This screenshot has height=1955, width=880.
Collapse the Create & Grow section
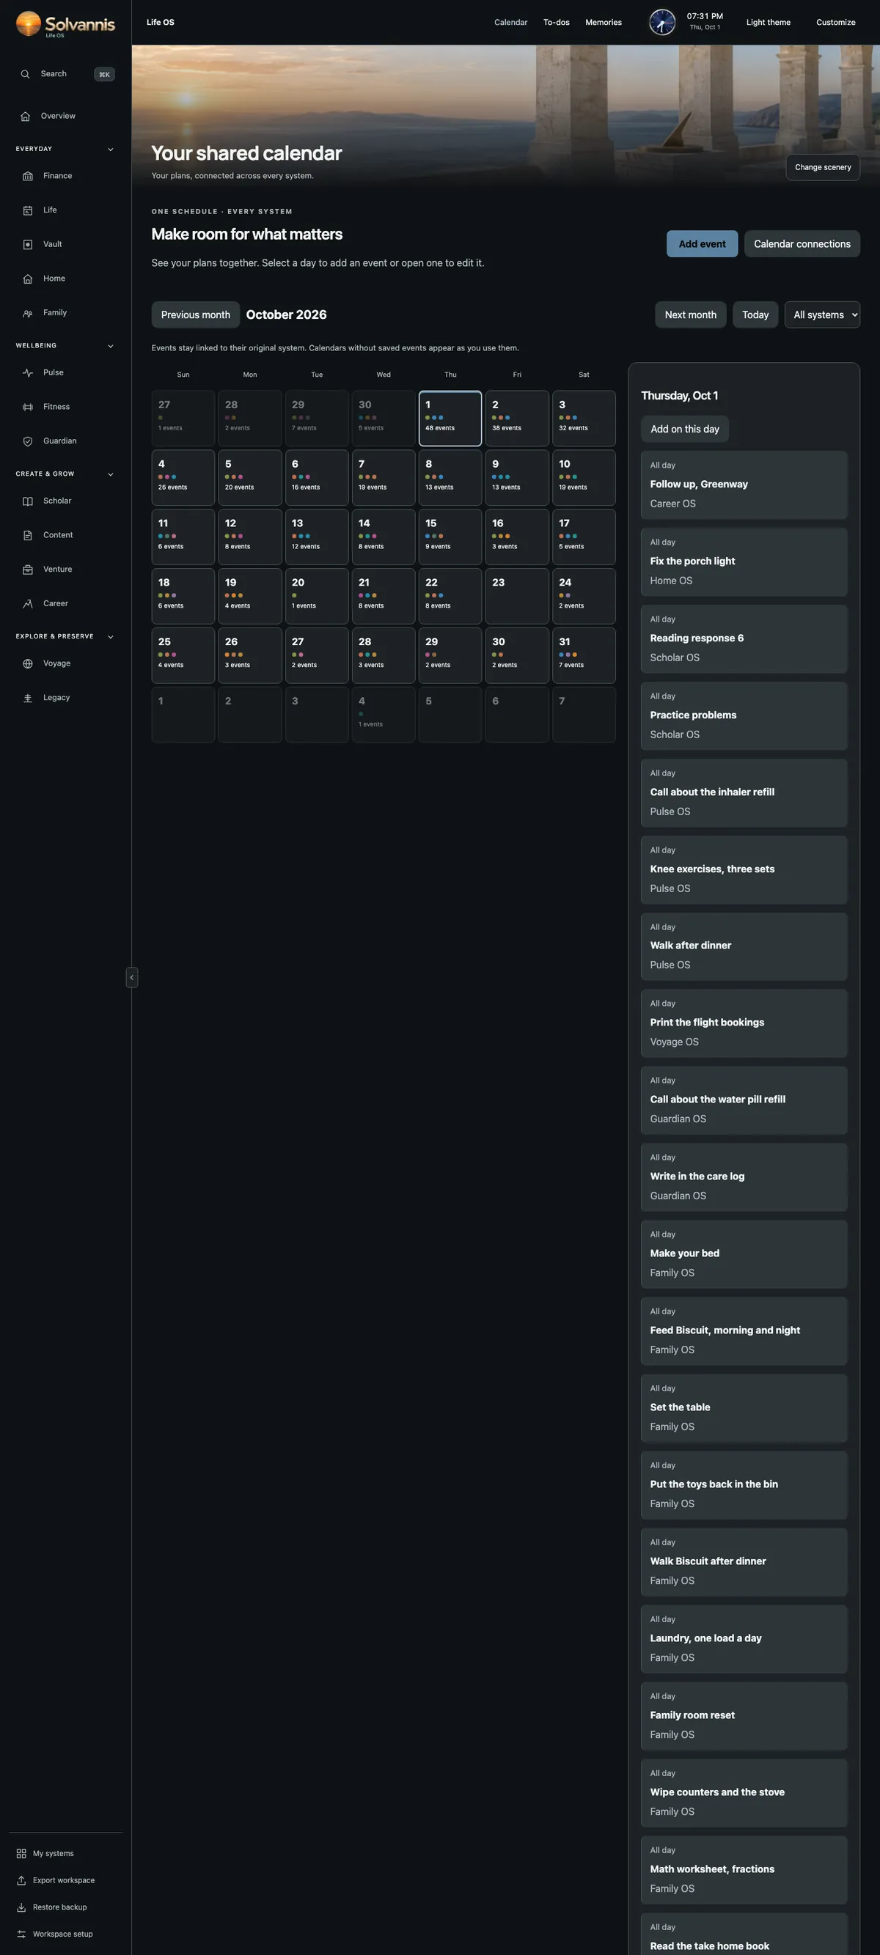111,474
